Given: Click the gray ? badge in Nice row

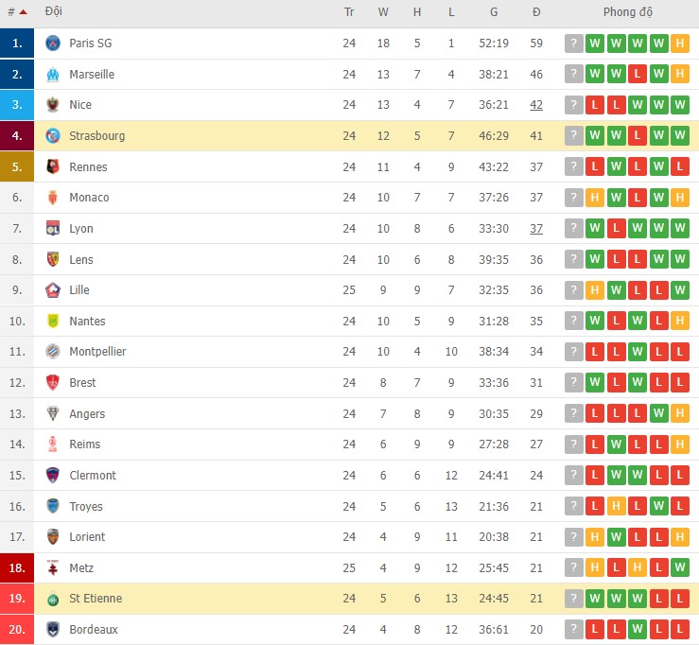Looking at the screenshot, I should coord(573,105).
